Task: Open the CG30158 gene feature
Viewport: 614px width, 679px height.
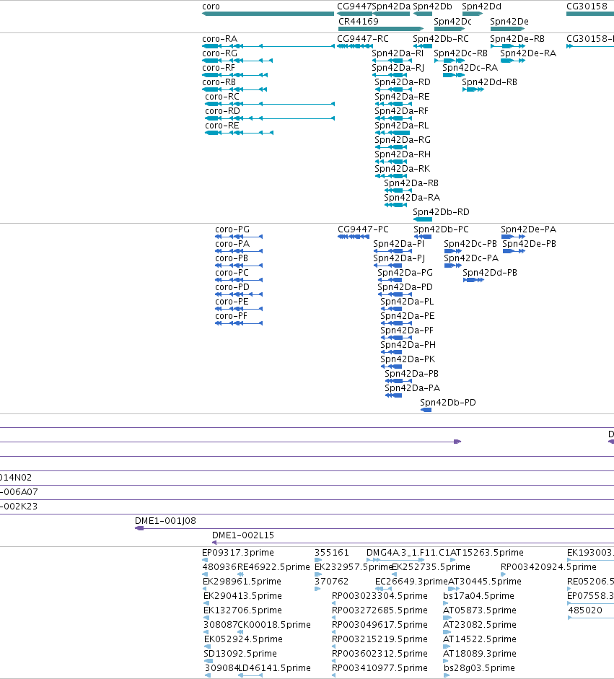Action: click(590, 14)
